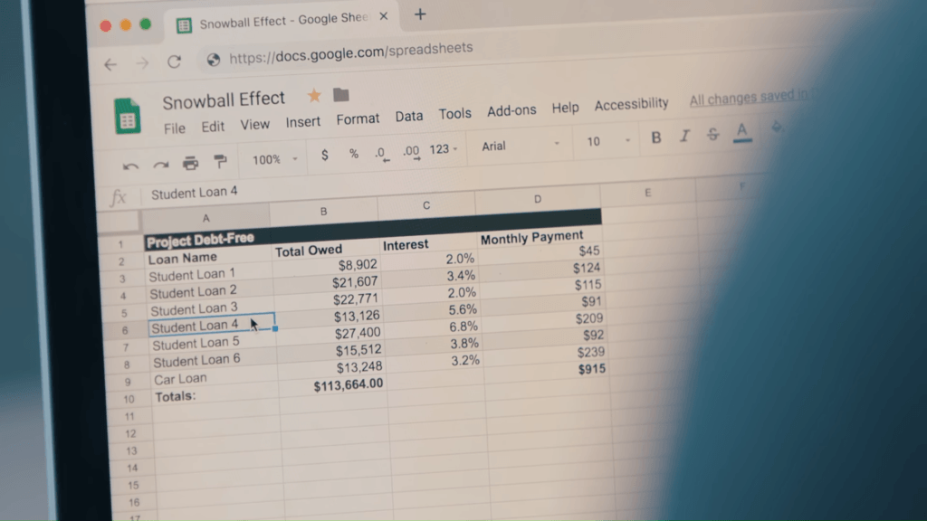927x521 pixels.
Task: Open the Arial font dropdown
Action: (x=520, y=145)
